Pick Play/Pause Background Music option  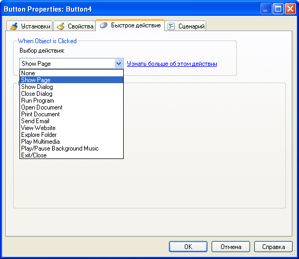tap(72, 148)
